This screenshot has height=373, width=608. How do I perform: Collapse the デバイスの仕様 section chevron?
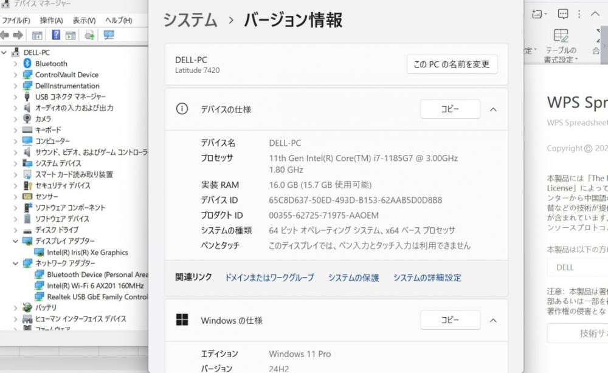[x=493, y=109]
